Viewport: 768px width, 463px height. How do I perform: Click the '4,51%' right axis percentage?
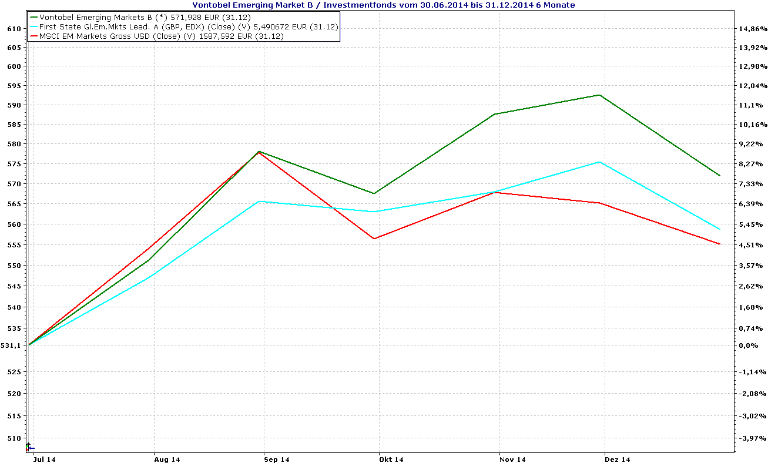(750, 245)
